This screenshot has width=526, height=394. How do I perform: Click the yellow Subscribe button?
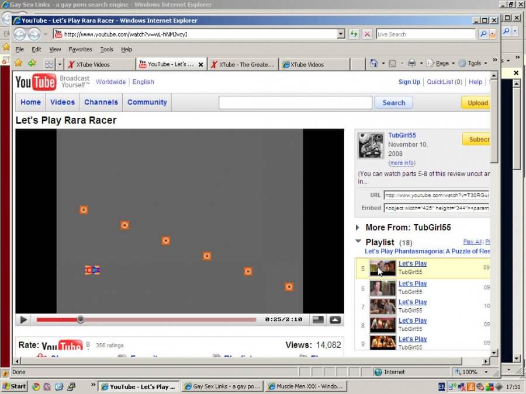tap(476, 139)
